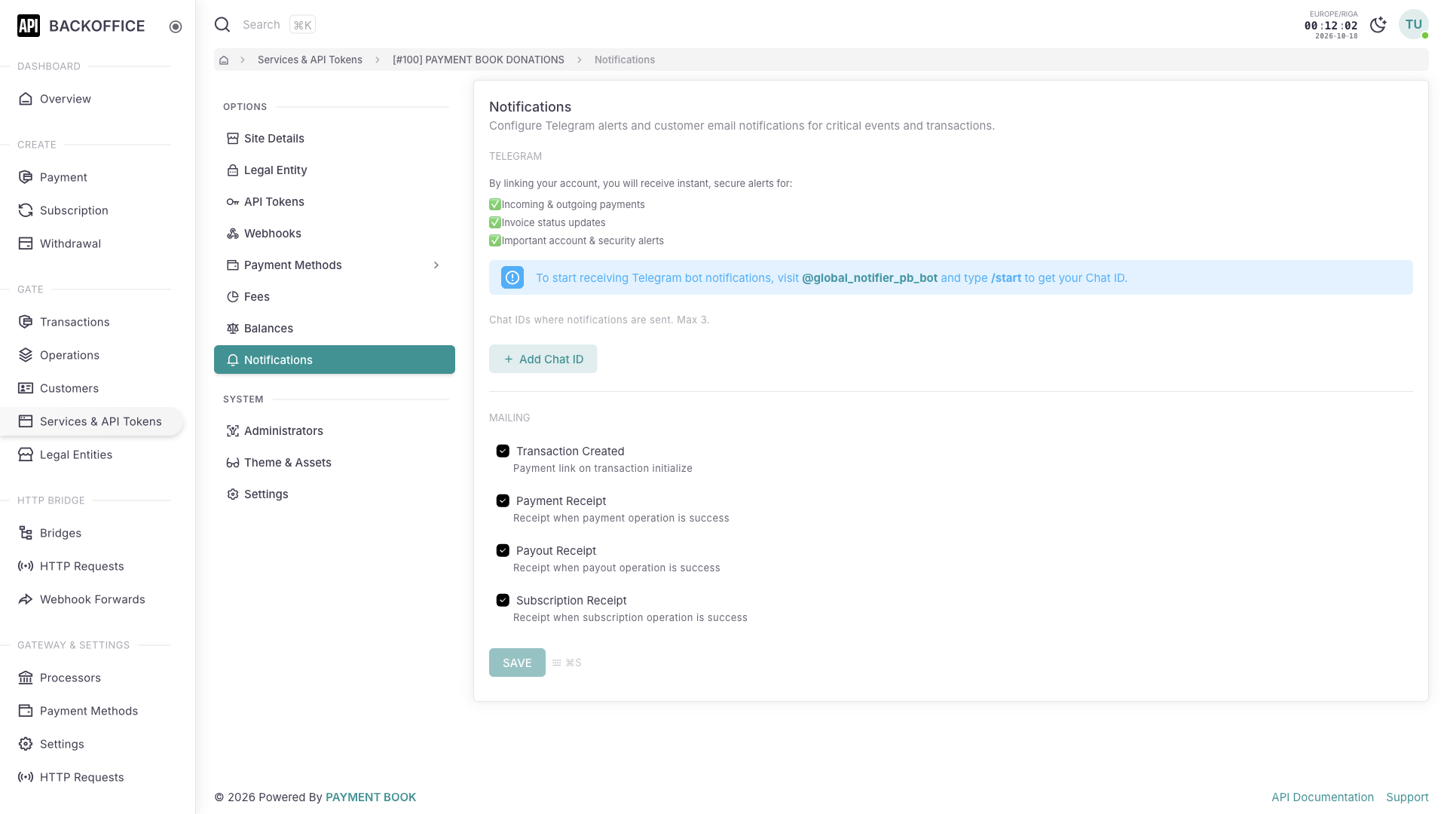
Task: Uncheck the Payment Receipt checkbox
Action: [503, 500]
